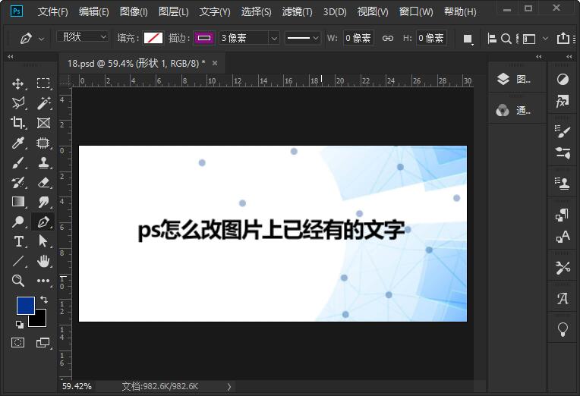Select the History Brush tool
580x396 pixels.
[17, 182]
